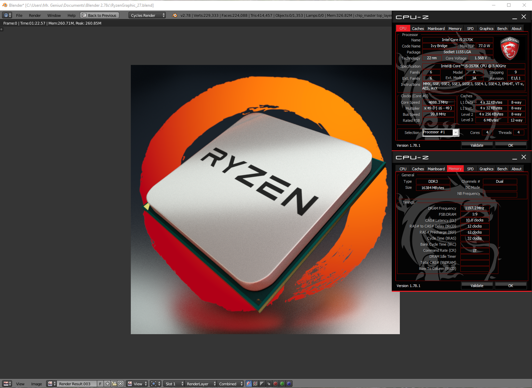Click OK in the CPU tab window

tap(510, 145)
